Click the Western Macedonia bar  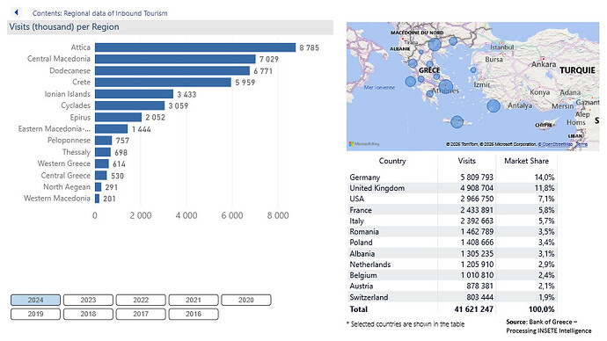point(97,199)
